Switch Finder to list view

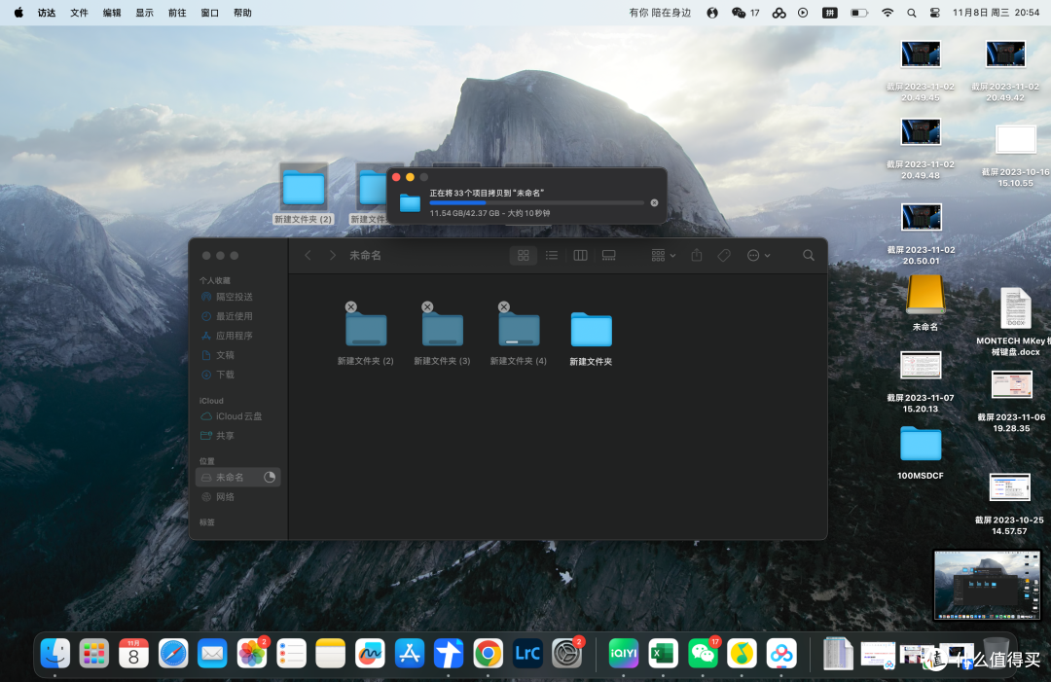coord(552,255)
